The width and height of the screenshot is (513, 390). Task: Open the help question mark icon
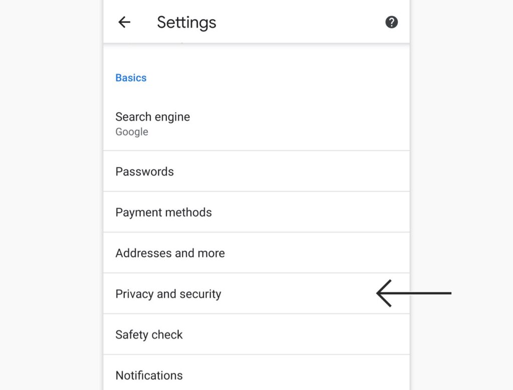tap(391, 22)
